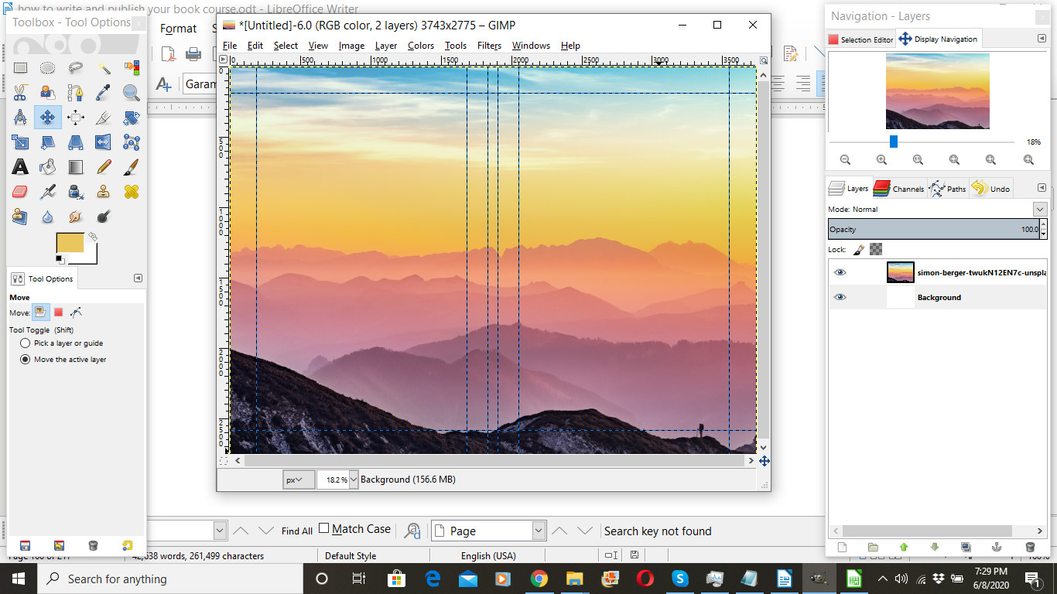Image resolution: width=1057 pixels, height=594 pixels.
Task: Choose the Text tool in toolbox
Action: coord(20,167)
